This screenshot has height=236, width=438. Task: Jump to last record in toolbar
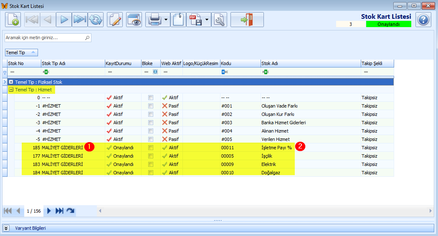[x=80, y=20]
